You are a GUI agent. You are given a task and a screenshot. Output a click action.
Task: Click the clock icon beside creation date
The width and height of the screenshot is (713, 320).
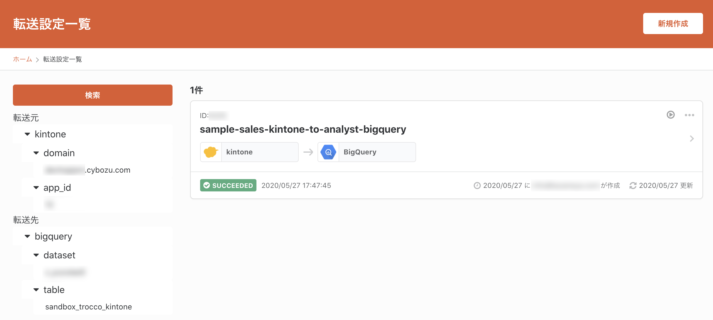[x=477, y=186]
